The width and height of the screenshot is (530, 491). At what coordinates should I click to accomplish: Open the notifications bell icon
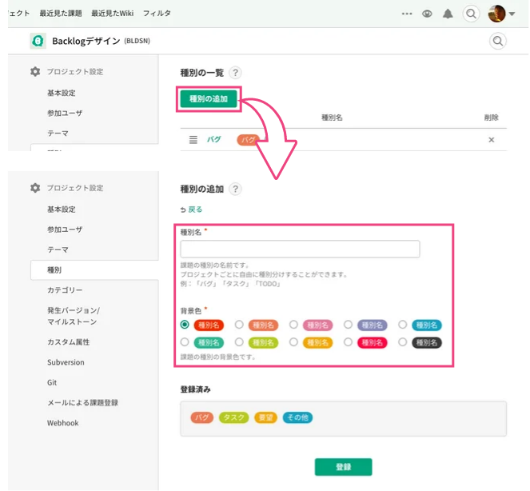pyautogui.click(x=448, y=14)
